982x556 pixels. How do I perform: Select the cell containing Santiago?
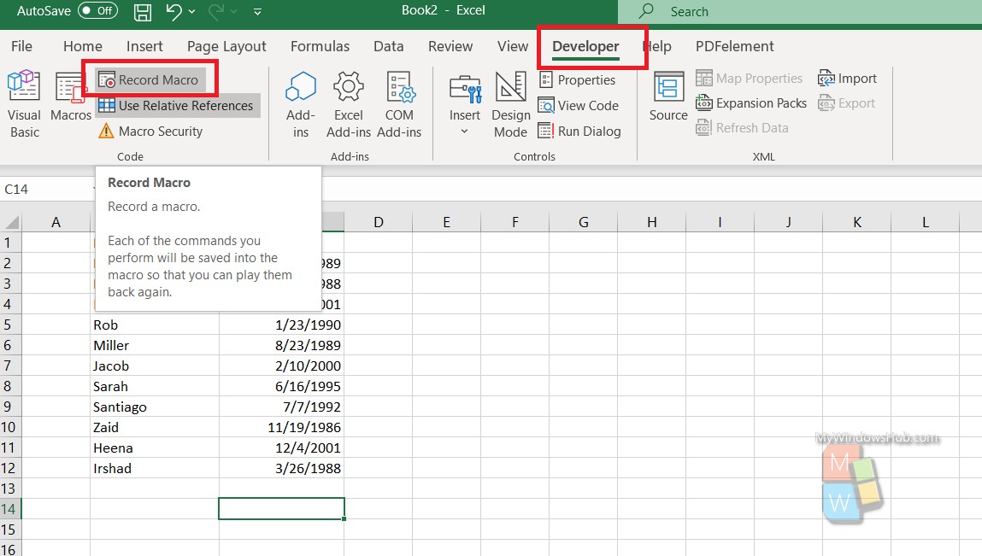(x=155, y=407)
